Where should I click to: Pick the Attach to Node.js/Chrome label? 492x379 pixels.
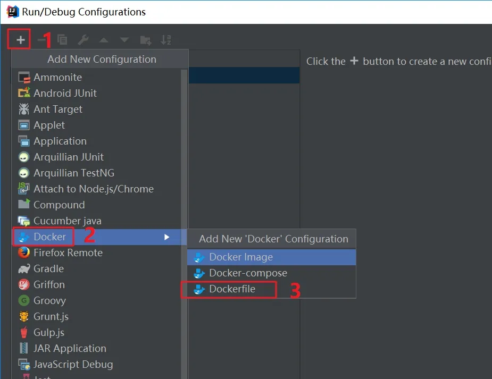pyautogui.click(x=94, y=189)
